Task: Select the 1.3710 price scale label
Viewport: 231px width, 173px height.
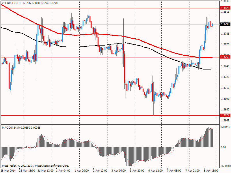Action: (x=226, y=88)
